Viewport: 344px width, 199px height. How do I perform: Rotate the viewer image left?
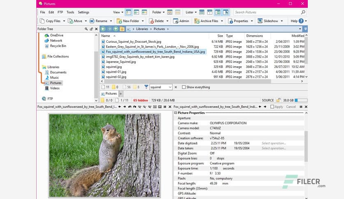[x=130, y=107]
